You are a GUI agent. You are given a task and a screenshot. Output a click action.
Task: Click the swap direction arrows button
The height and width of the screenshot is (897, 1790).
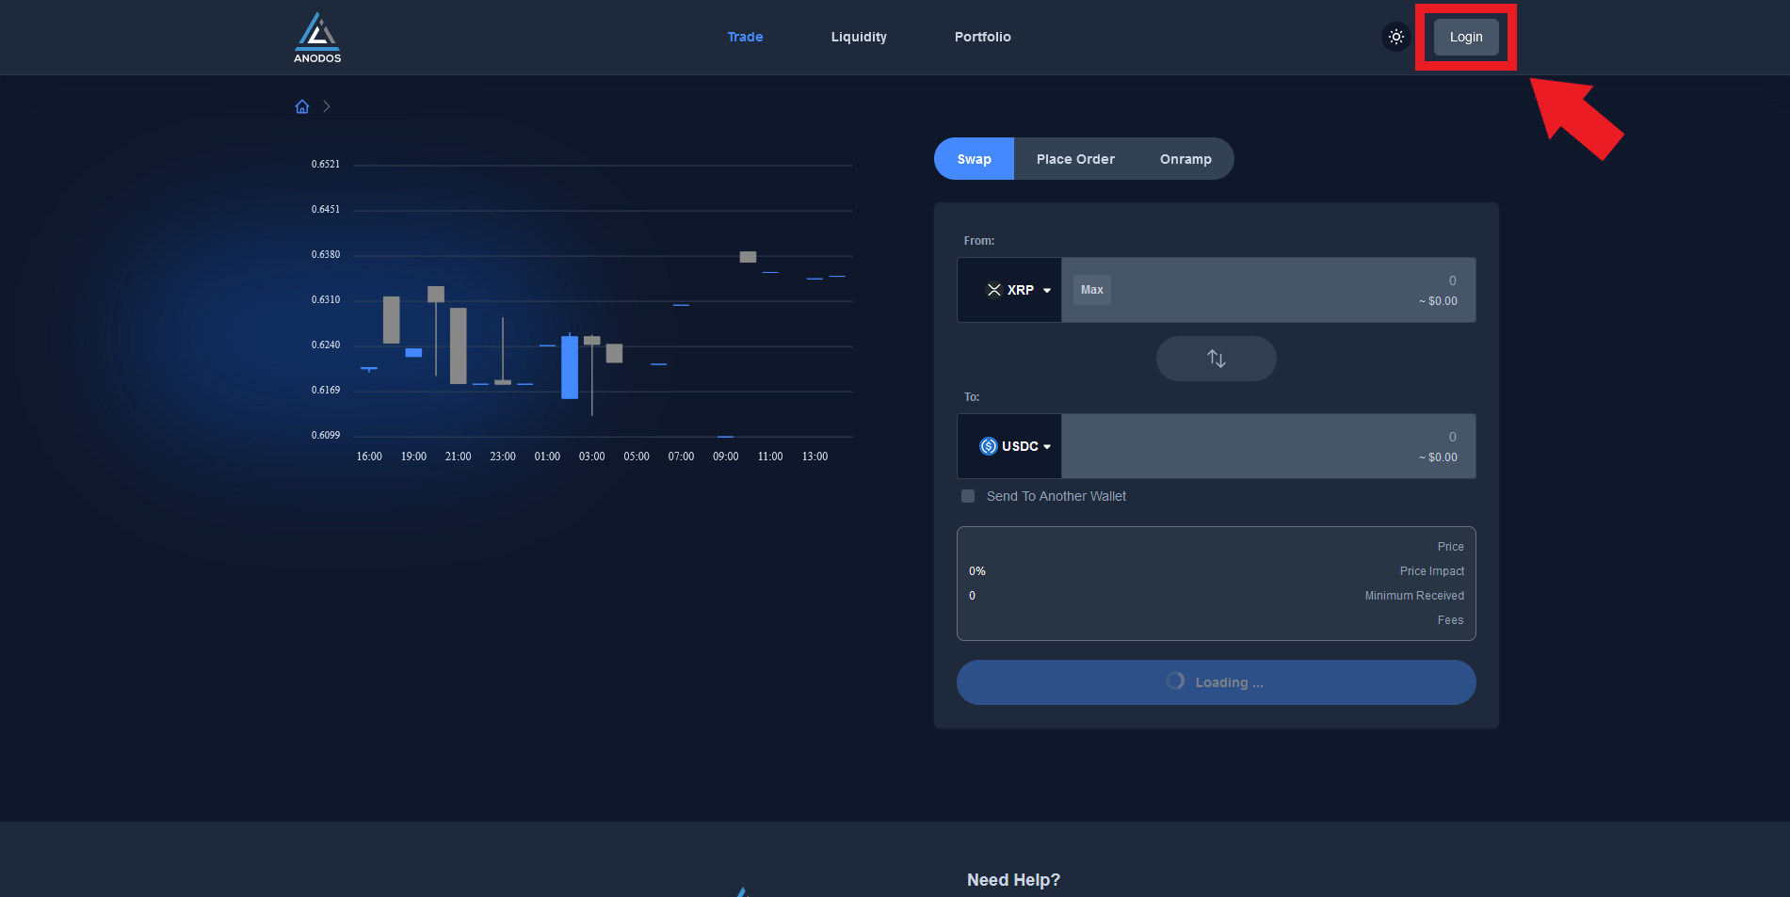tap(1216, 359)
